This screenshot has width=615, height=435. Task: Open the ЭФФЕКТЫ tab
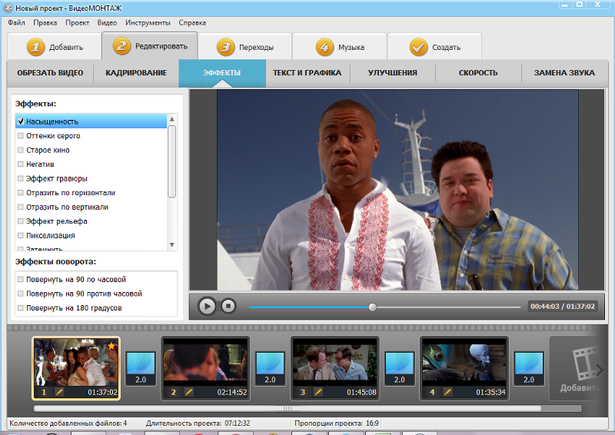pos(222,73)
